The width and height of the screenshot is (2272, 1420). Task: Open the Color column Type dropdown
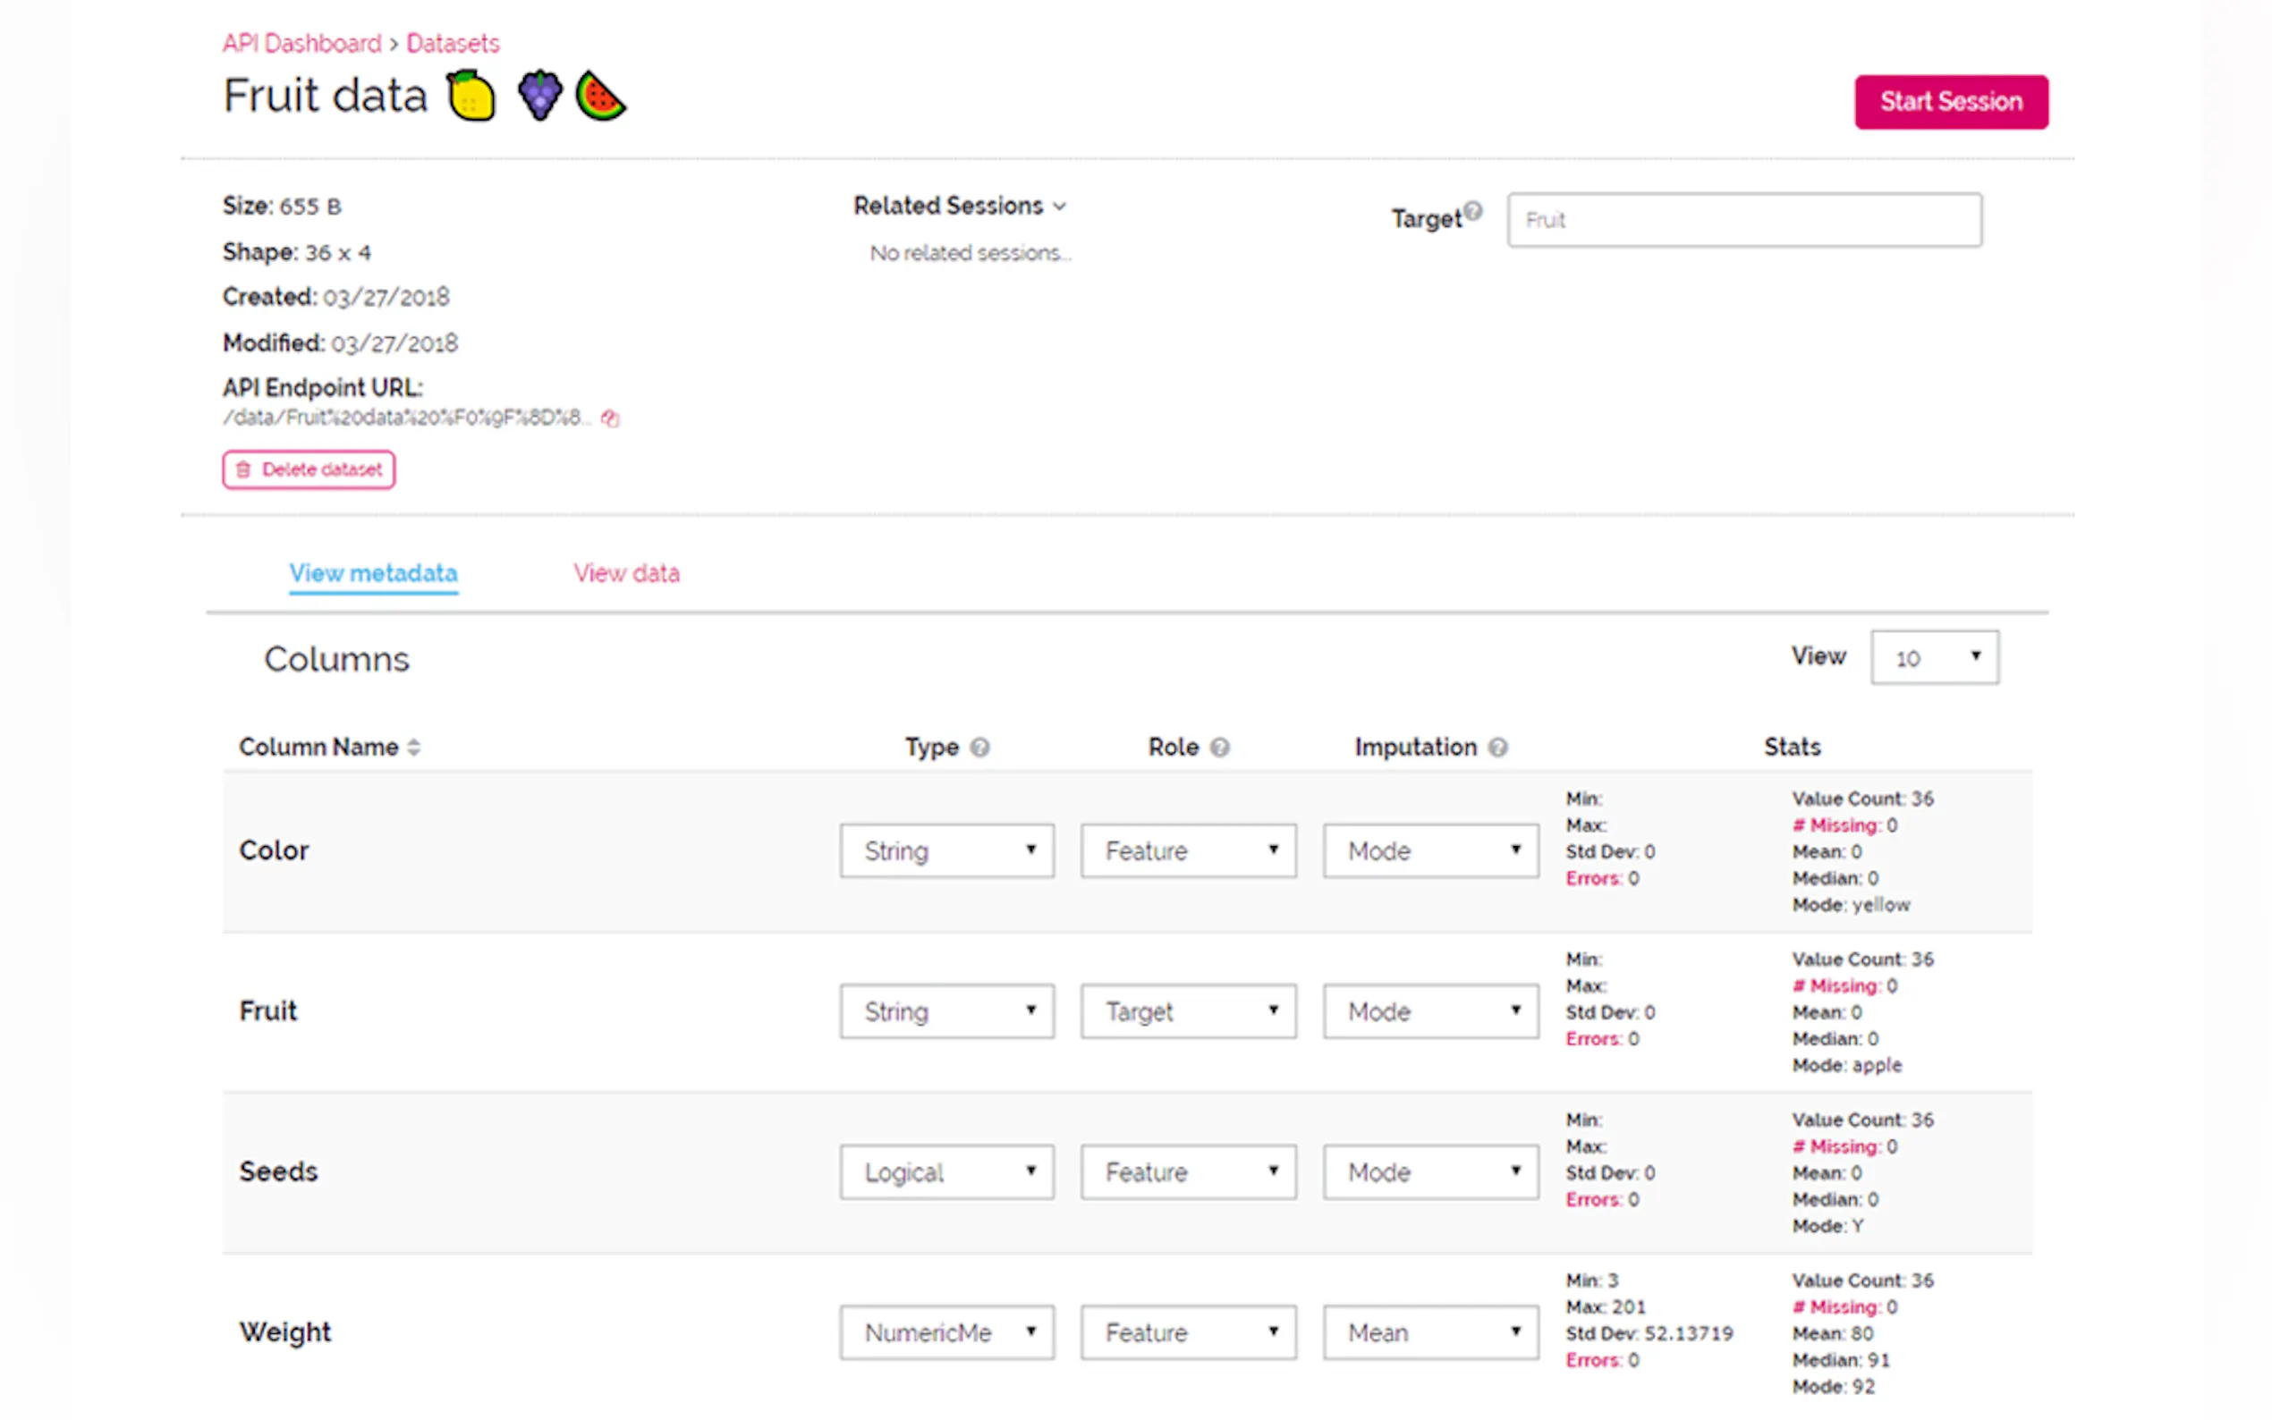point(946,851)
